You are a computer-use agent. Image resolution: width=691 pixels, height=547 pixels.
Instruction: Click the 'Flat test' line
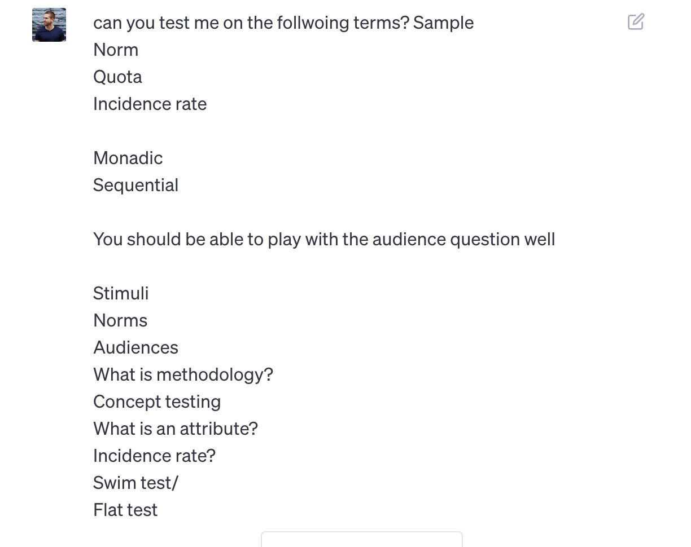point(125,510)
